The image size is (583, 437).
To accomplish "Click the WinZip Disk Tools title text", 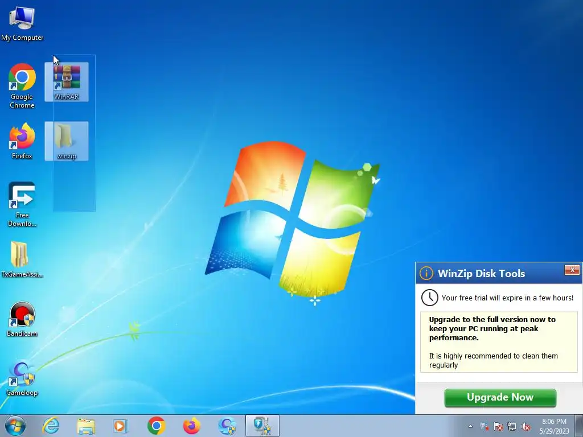I will (481, 274).
